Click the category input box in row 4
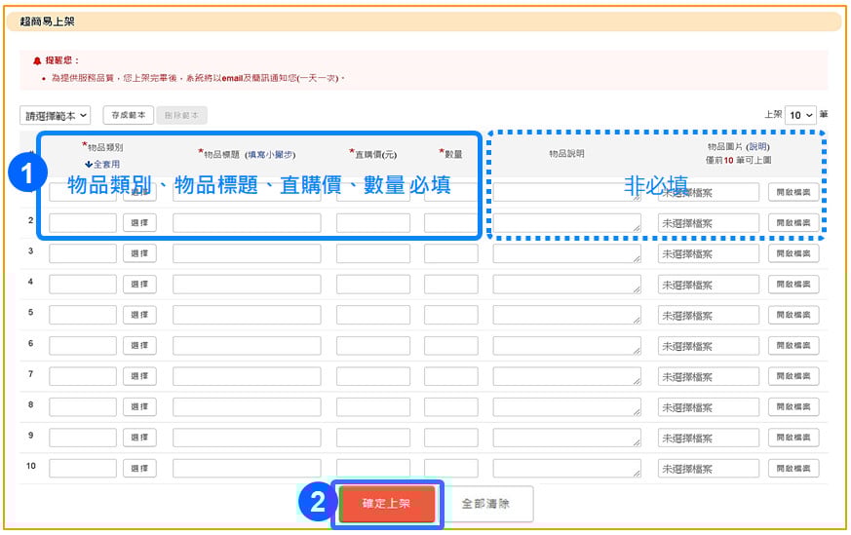The height and width of the screenshot is (535, 851). point(83,285)
